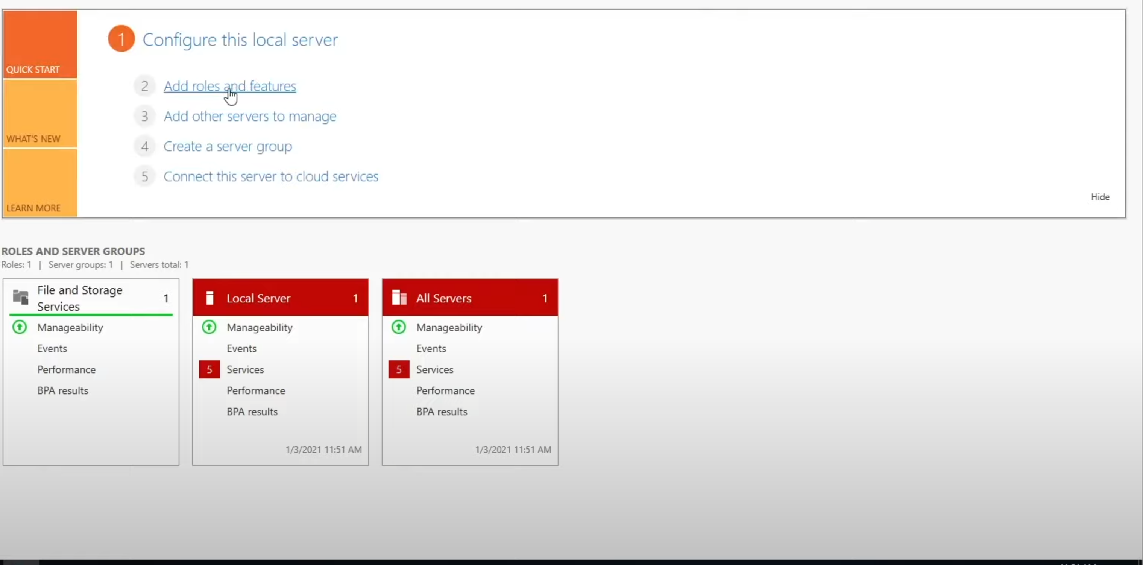
Task: Open Events in File and Storage Services
Action: click(x=52, y=348)
